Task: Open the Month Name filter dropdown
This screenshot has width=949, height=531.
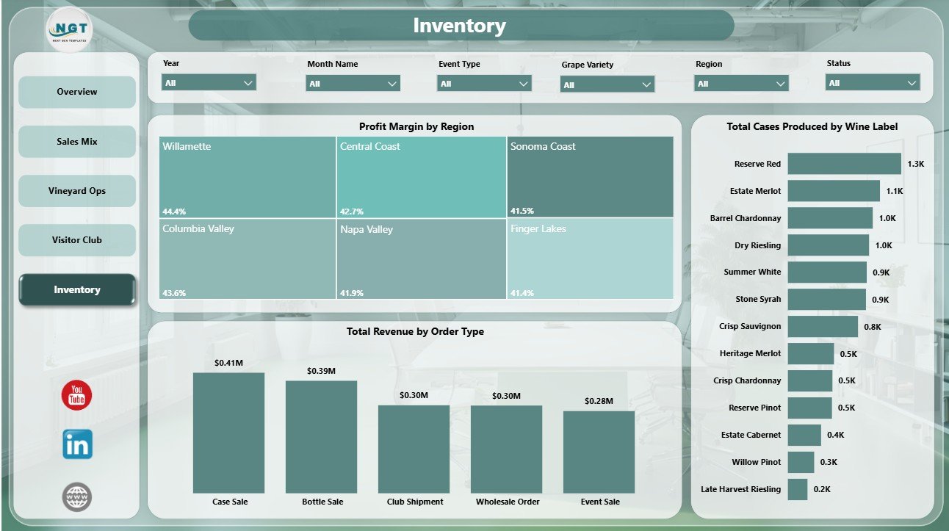Action: (x=353, y=84)
